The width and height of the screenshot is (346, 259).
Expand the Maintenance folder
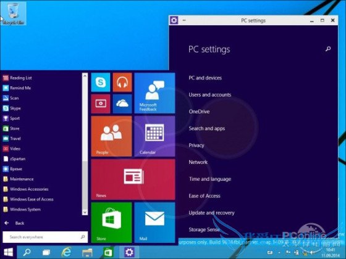19,179
